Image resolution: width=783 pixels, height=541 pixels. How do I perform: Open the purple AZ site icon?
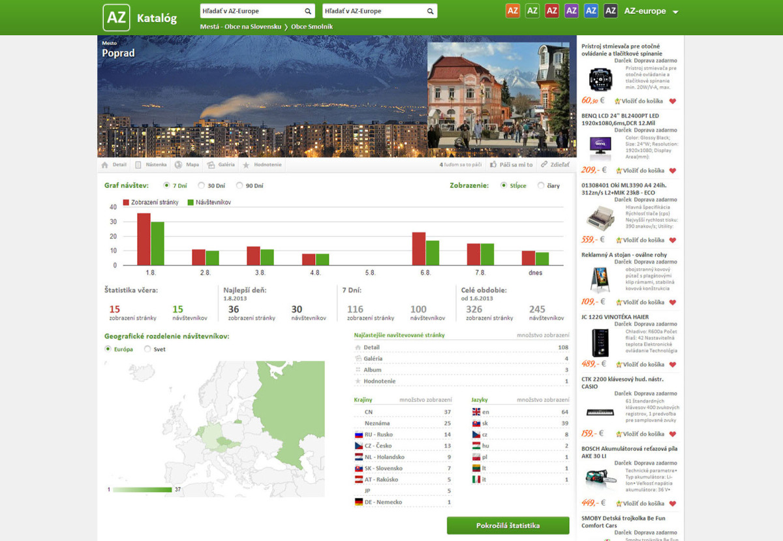click(572, 11)
